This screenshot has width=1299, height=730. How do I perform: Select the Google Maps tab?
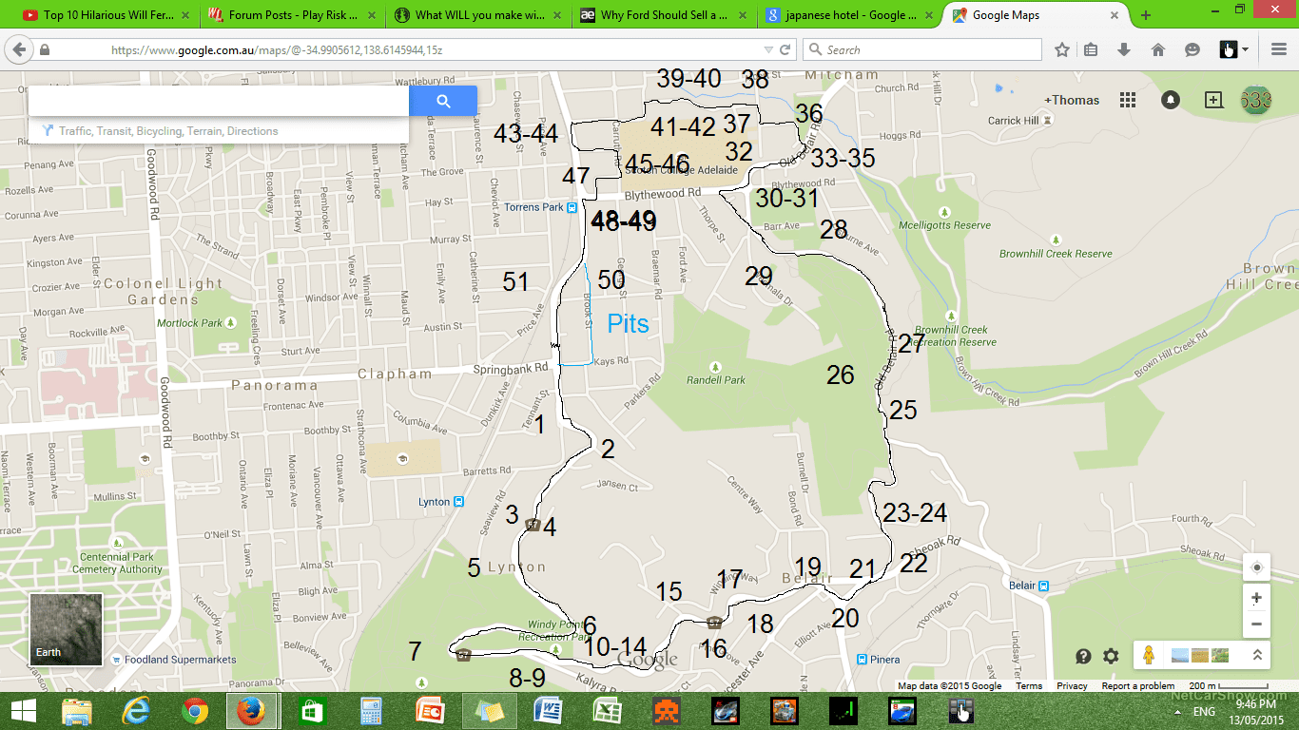coord(1034,15)
